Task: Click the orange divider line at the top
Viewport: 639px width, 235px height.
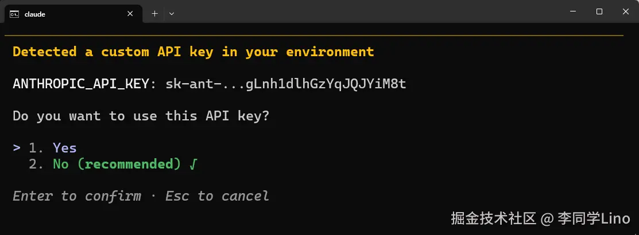Action: (x=316, y=36)
